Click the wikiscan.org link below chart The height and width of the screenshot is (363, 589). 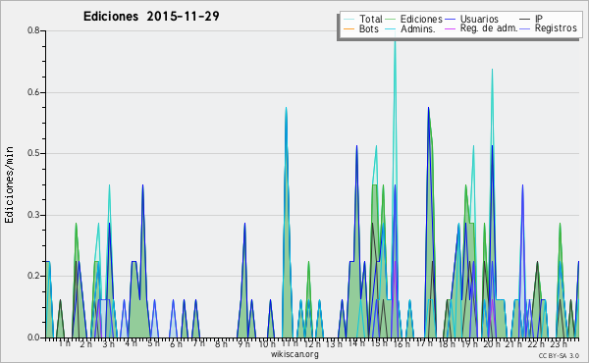[x=294, y=354]
